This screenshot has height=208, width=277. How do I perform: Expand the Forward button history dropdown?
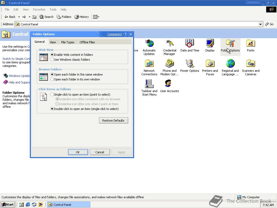click(29, 17)
